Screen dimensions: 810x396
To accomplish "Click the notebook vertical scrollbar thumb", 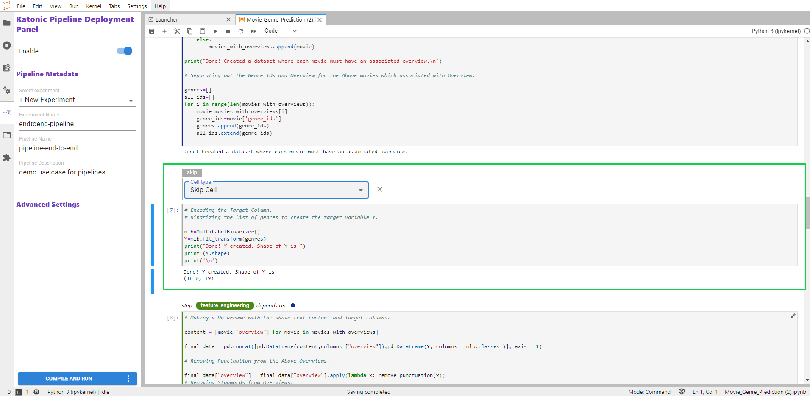I will (x=807, y=213).
